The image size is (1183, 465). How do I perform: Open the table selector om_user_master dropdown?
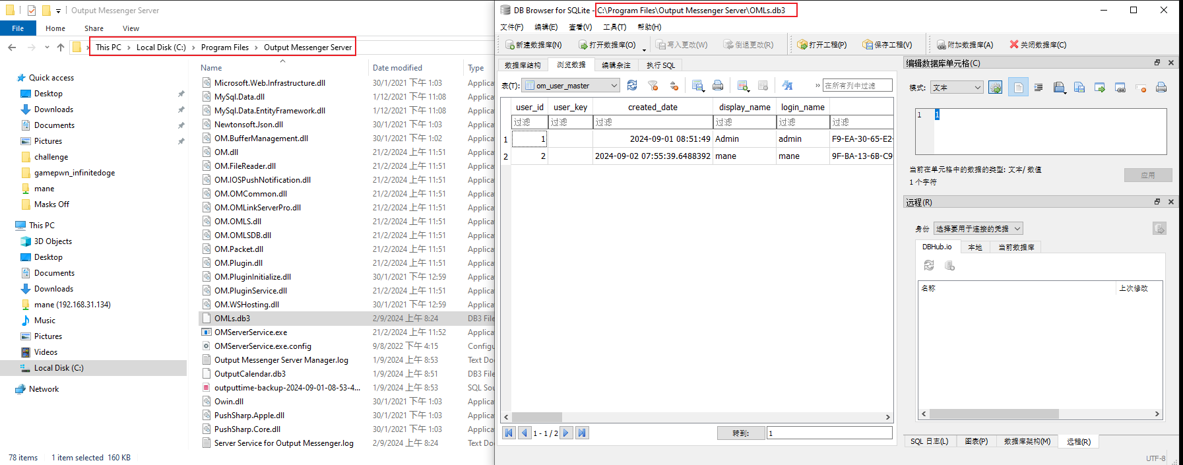click(x=571, y=86)
